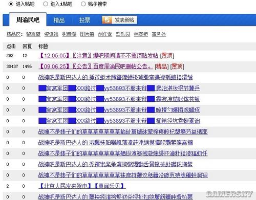
Task: Click the 标题 column header
Action: coord(43,46)
